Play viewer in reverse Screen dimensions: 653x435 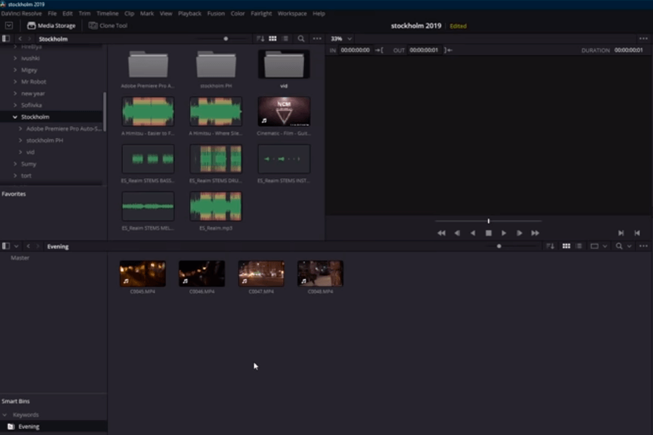click(x=473, y=233)
